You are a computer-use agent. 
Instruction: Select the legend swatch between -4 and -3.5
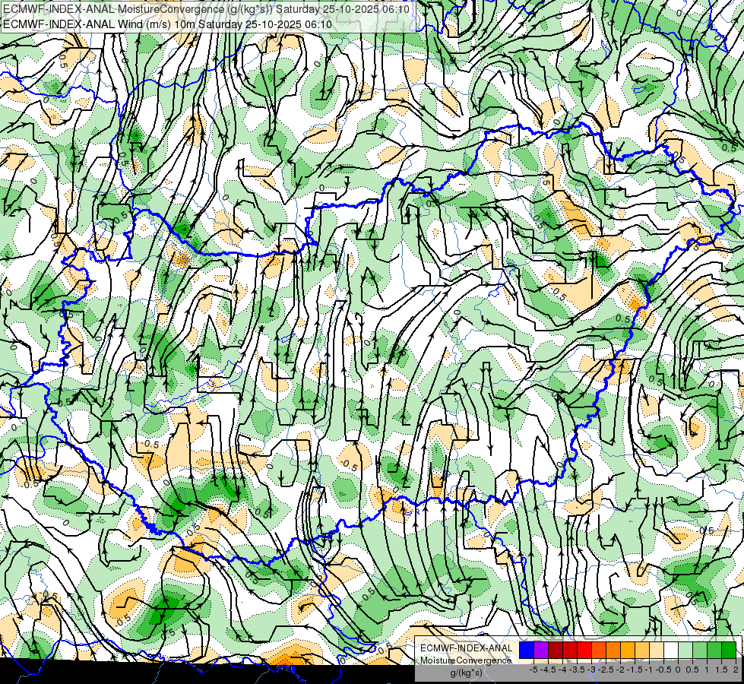click(570, 650)
